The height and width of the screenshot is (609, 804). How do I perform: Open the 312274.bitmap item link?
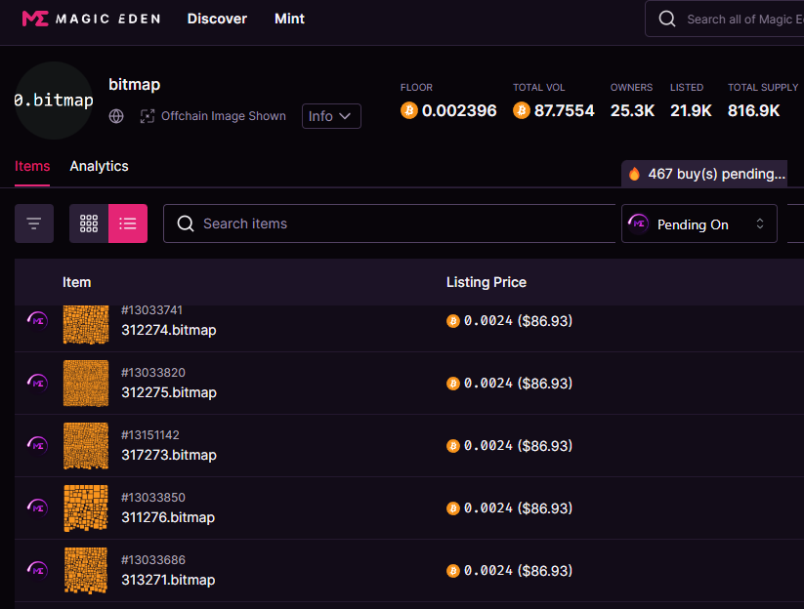[169, 331]
